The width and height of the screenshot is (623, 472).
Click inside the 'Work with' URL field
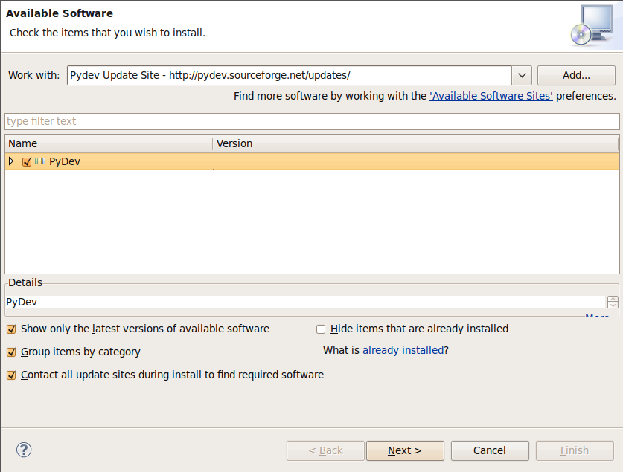coord(288,76)
